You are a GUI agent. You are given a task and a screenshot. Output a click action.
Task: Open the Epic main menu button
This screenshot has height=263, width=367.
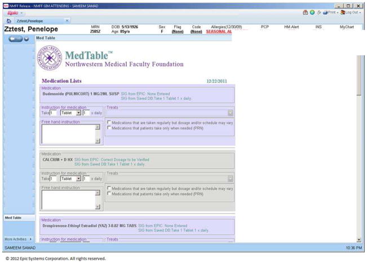(x=14, y=12)
